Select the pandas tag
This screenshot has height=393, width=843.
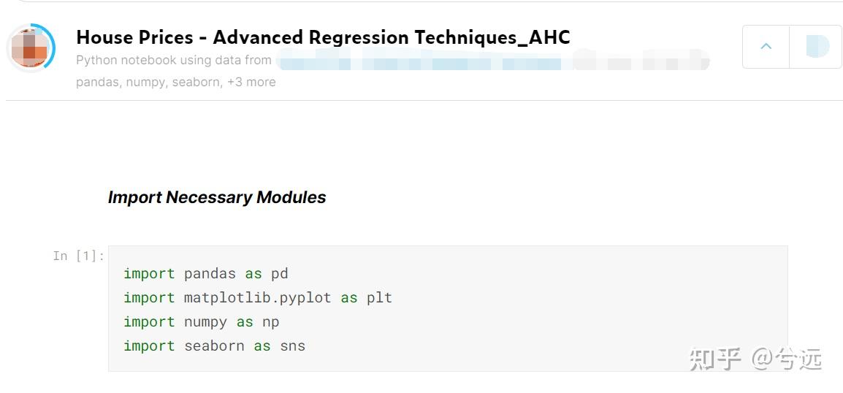click(97, 82)
